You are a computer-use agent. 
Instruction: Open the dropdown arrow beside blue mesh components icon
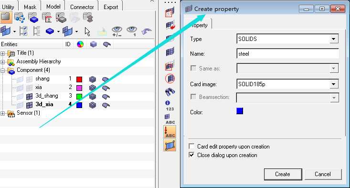tap(76, 31)
